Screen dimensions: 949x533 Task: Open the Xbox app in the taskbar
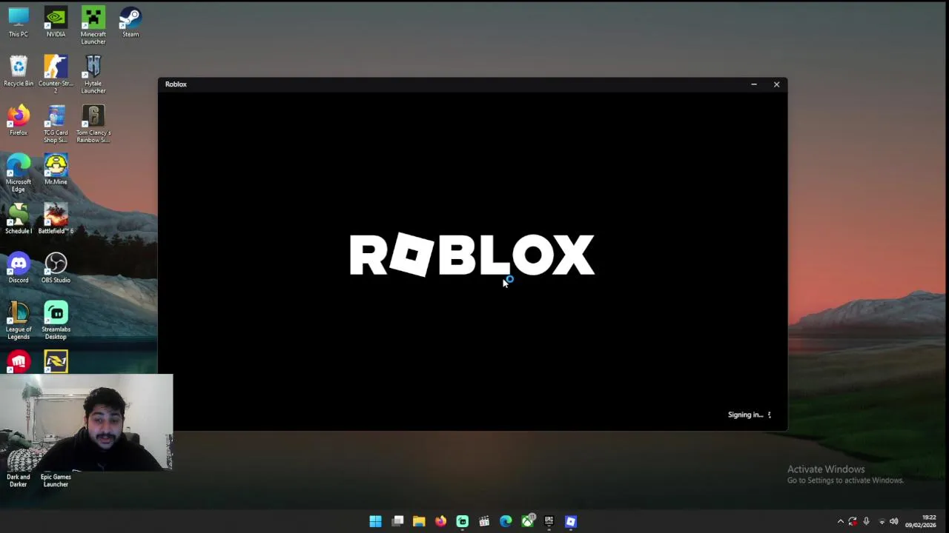pyautogui.click(x=527, y=521)
